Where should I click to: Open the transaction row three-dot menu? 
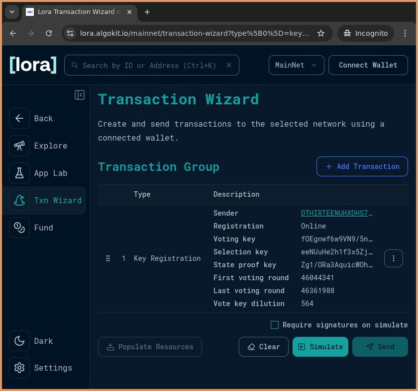click(394, 258)
